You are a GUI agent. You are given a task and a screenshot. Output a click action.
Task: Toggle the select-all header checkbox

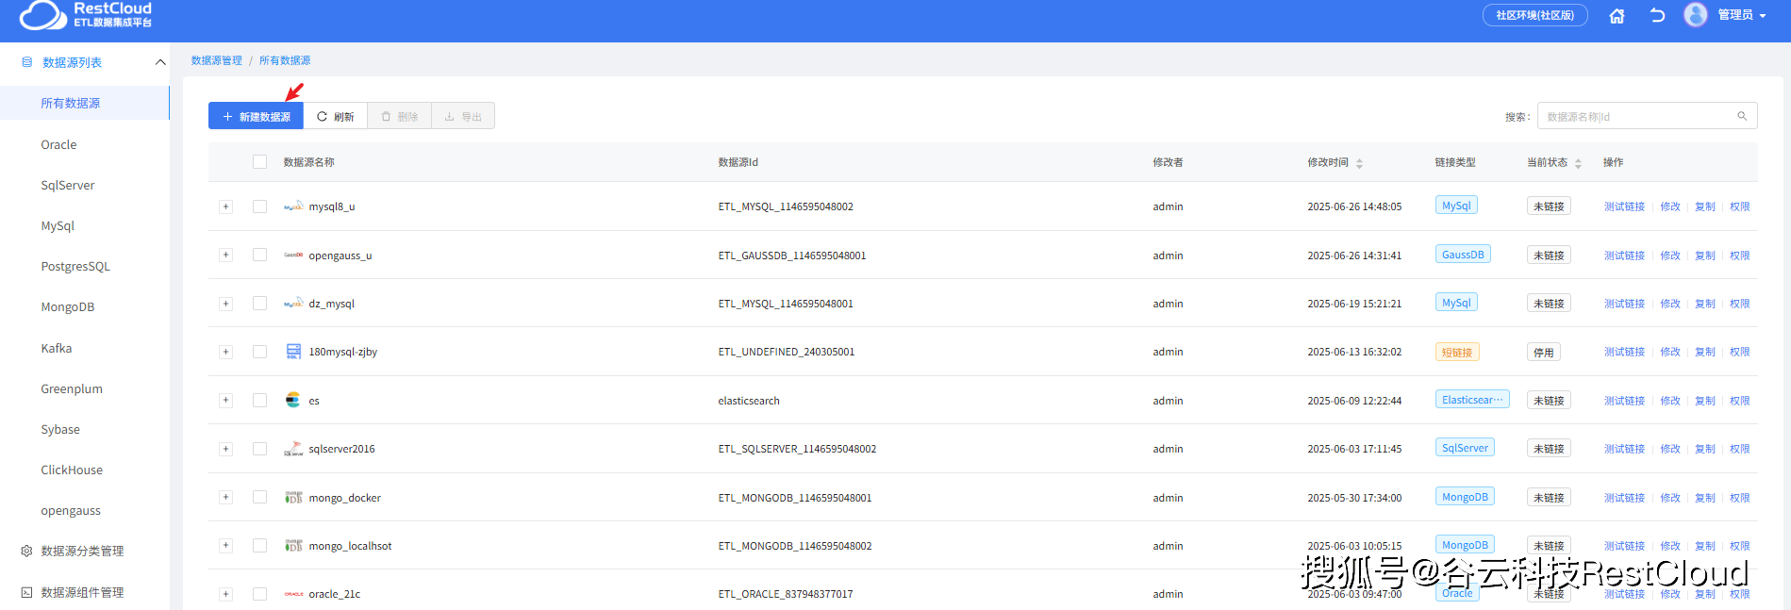coord(259,162)
